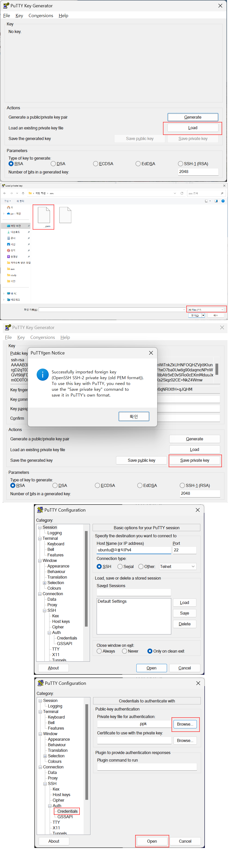Open 내 PC in the navigation pane
231x856 pixels.
tap(12, 293)
